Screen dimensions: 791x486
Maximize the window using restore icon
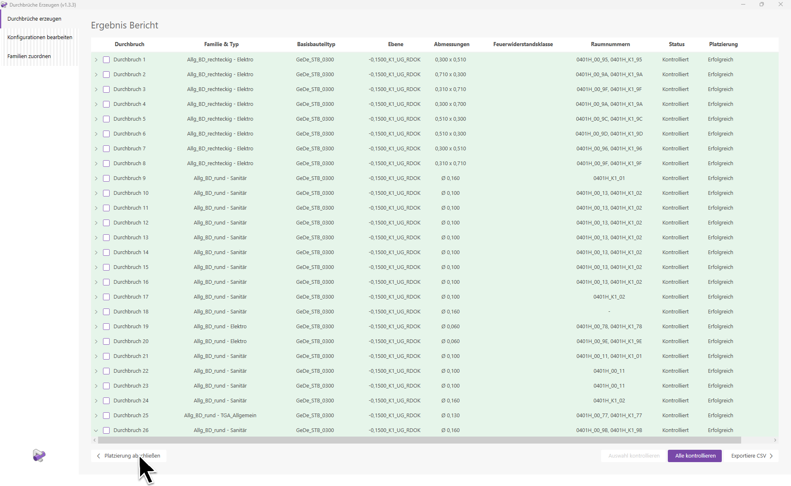coord(762,5)
